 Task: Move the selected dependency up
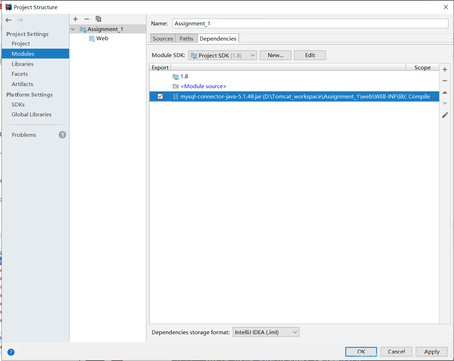(445, 92)
